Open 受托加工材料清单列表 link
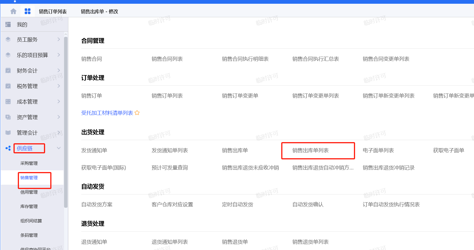474x250 pixels. pos(107,113)
